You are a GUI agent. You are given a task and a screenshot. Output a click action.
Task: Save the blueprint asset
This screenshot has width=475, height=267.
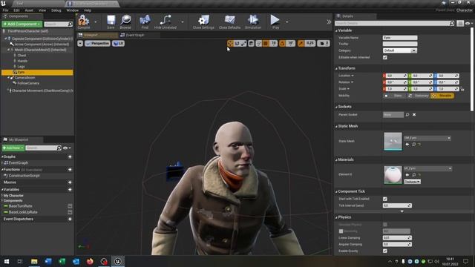111,22
